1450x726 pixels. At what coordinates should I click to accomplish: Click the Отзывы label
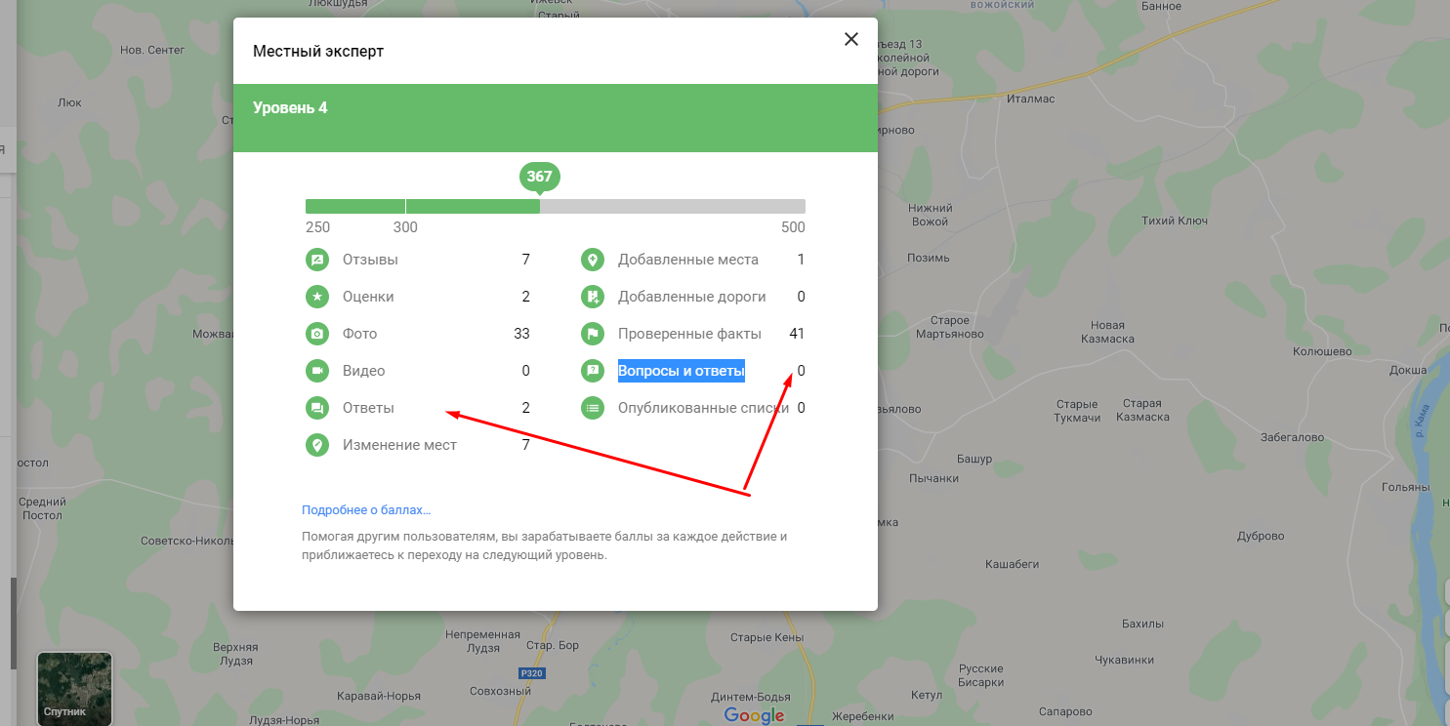pyautogui.click(x=370, y=260)
